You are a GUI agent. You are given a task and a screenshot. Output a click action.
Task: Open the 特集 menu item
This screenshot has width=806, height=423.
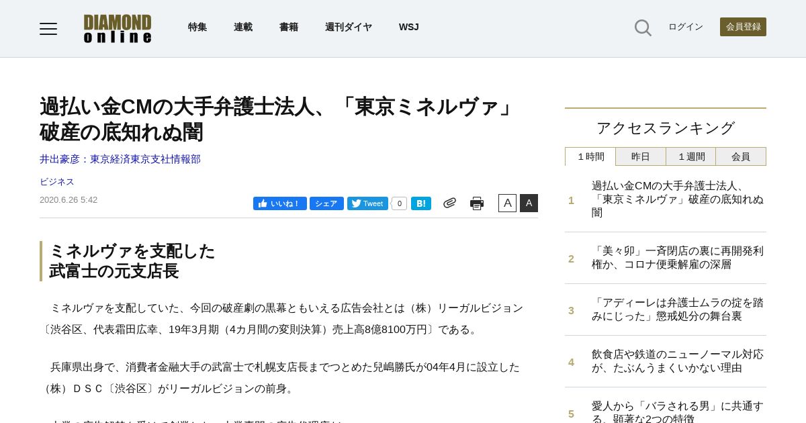[x=197, y=27]
